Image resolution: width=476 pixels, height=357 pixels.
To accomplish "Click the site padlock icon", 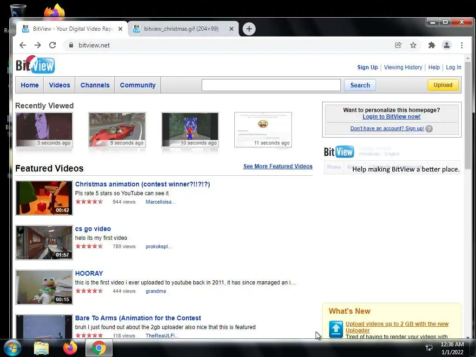I will [71, 45].
